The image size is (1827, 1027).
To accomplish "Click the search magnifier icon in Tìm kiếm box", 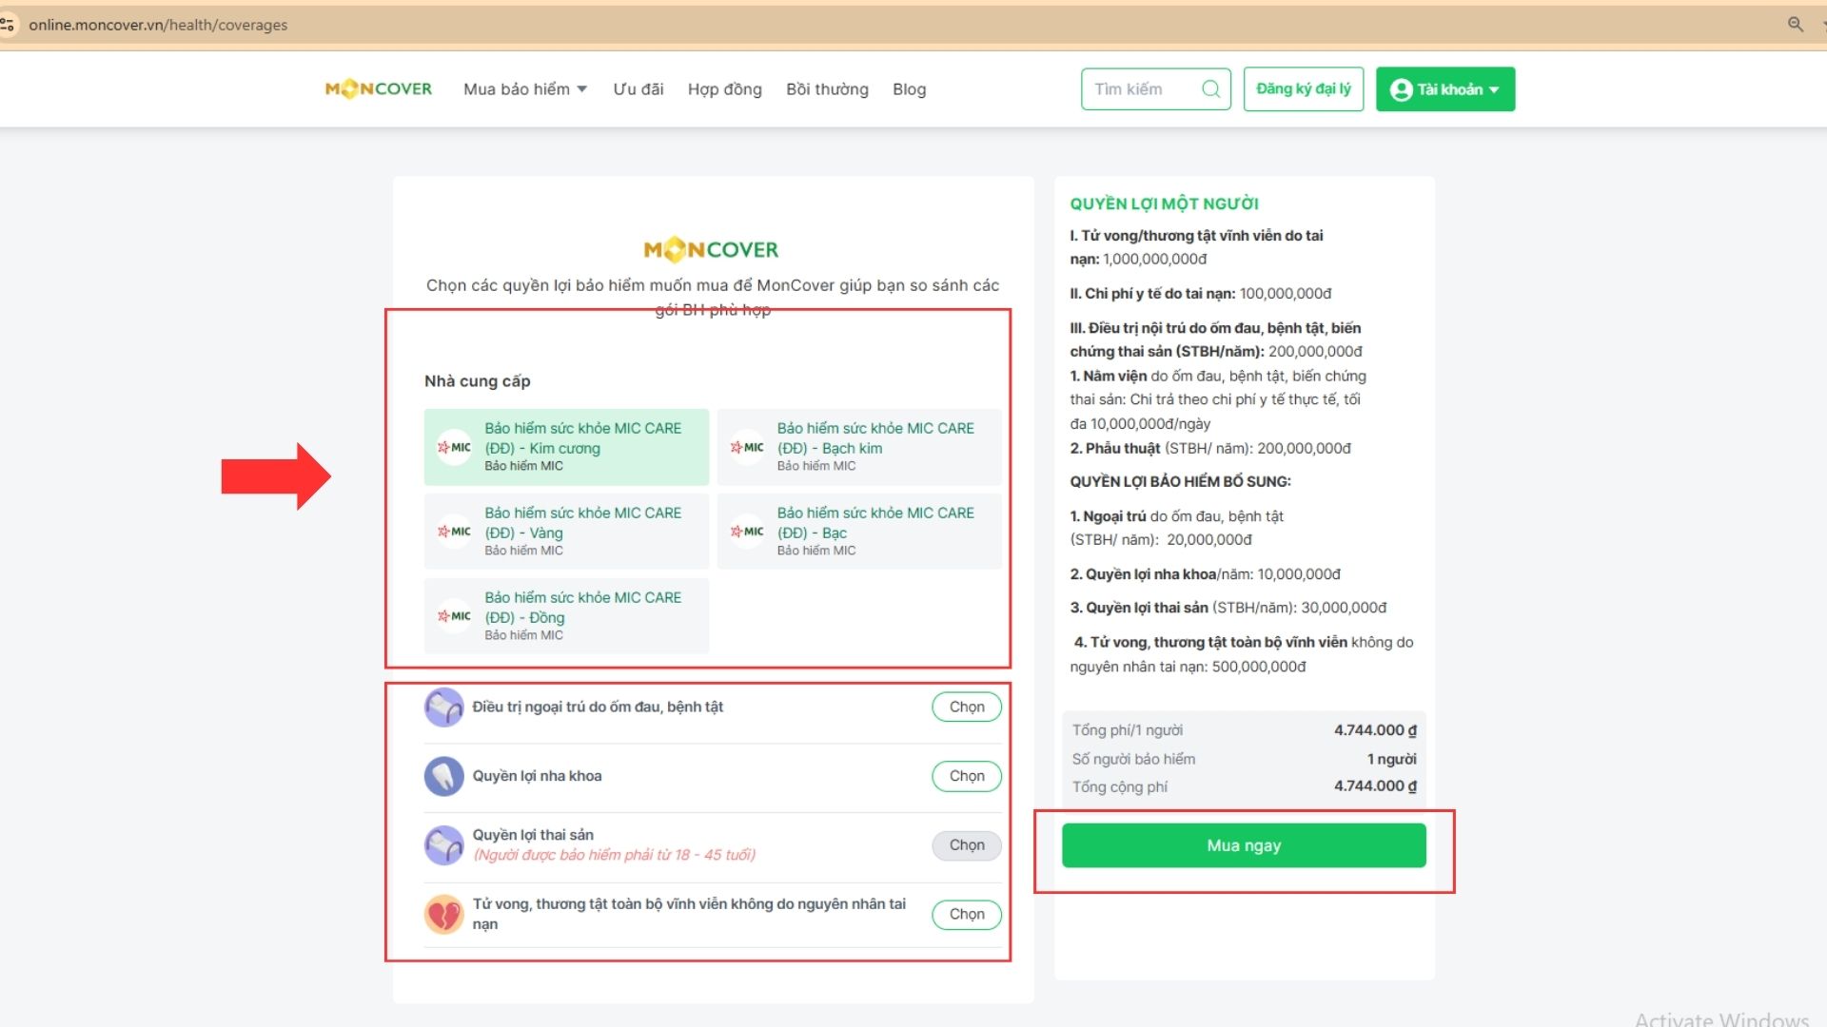I will pyautogui.click(x=1210, y=88).
